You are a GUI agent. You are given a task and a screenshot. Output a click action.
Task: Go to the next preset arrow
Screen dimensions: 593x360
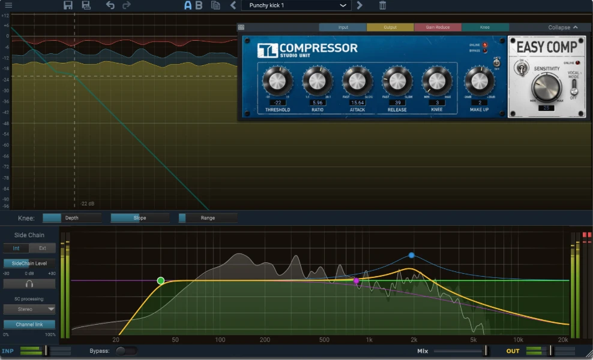(x=360, y=5)
